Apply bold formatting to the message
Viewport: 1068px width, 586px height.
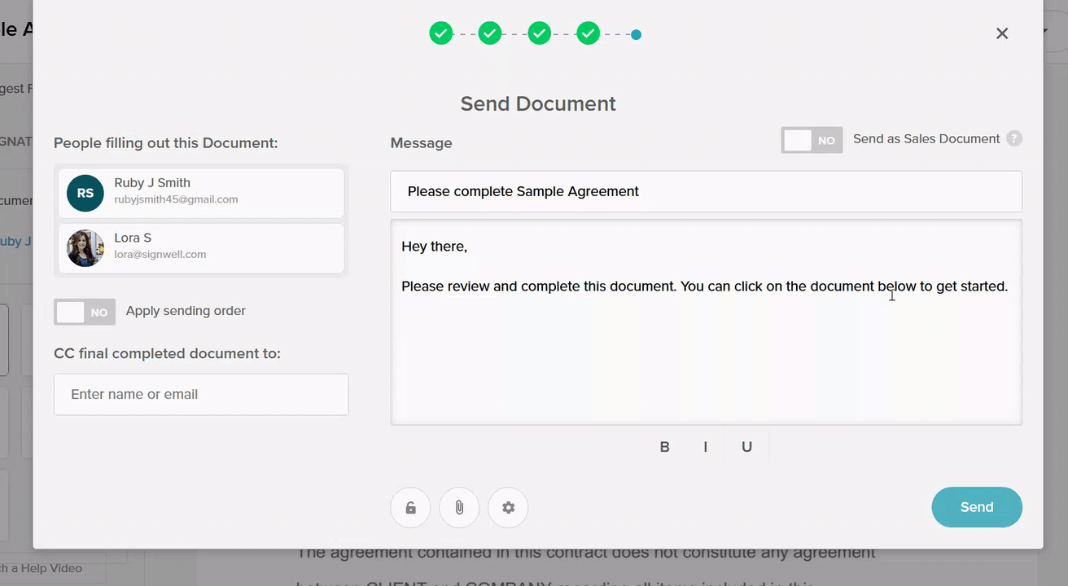point(664,446)
